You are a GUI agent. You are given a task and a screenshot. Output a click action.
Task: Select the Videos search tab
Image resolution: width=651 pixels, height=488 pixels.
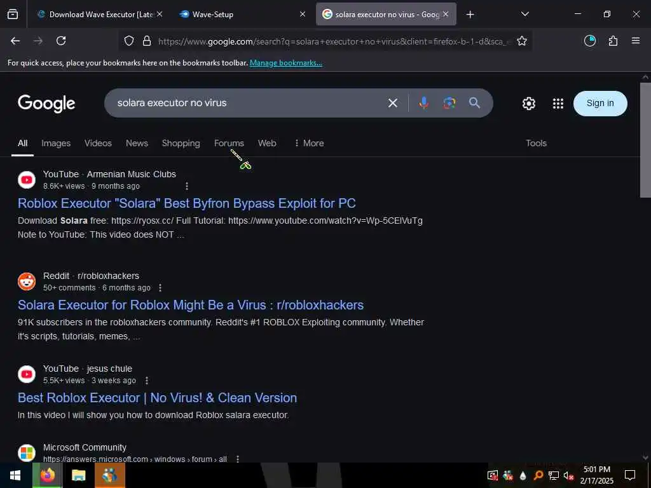(x=98, y=143)
